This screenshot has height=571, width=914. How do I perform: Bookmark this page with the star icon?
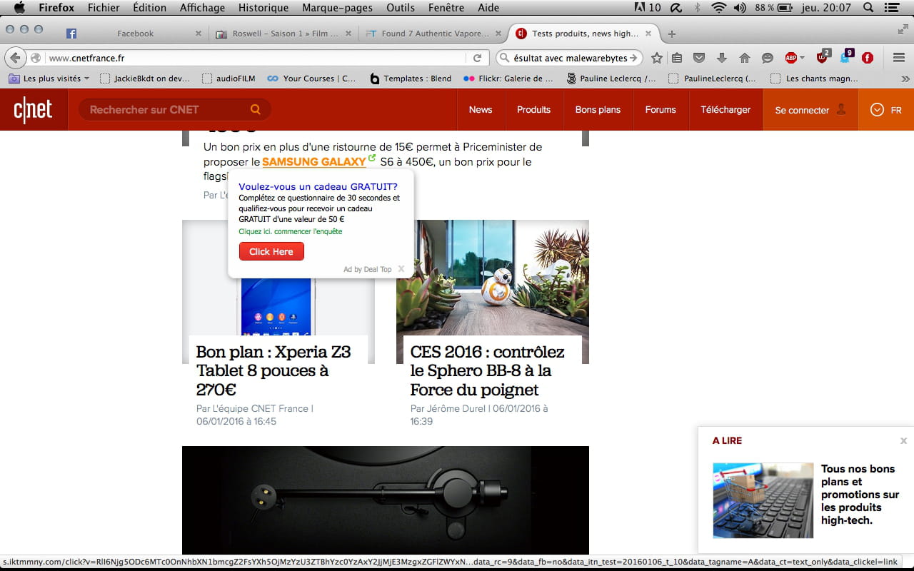click(x=657, y=58)
